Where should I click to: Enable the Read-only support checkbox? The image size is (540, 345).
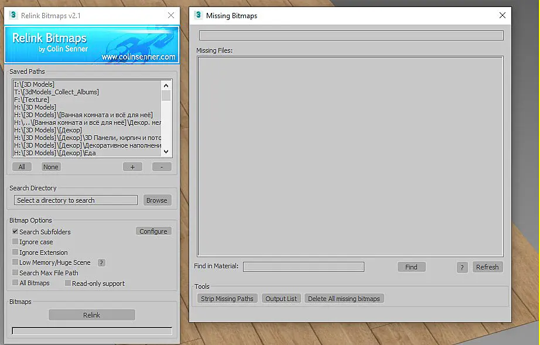[68, 283]
